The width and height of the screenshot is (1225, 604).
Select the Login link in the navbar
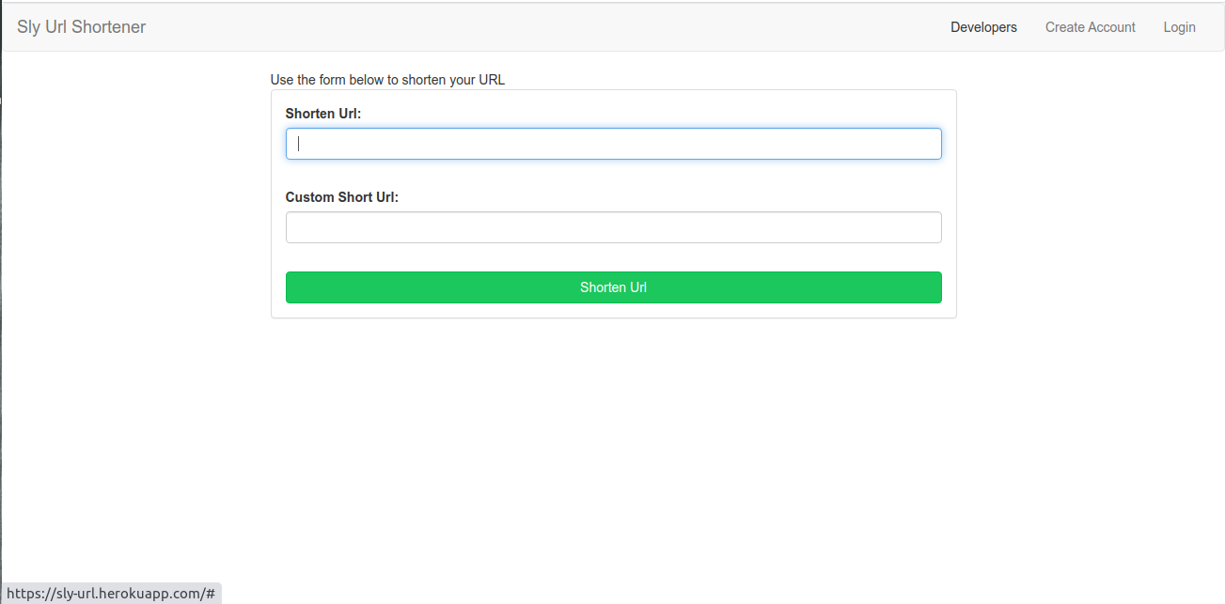tap(1179, 27)
